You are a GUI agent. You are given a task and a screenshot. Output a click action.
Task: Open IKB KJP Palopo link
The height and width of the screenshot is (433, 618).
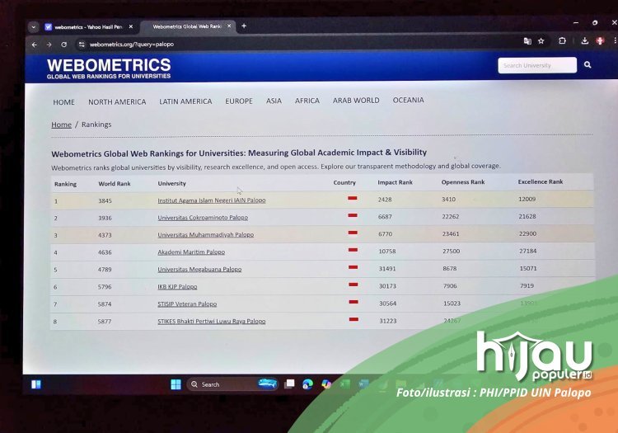tap(177, 287)
